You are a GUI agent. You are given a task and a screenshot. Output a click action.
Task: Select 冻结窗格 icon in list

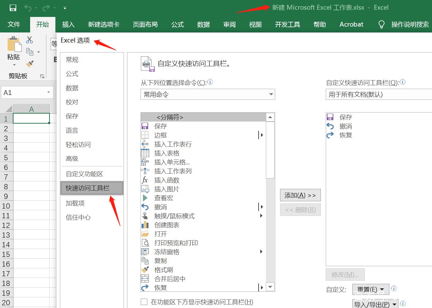coord(145,252)
